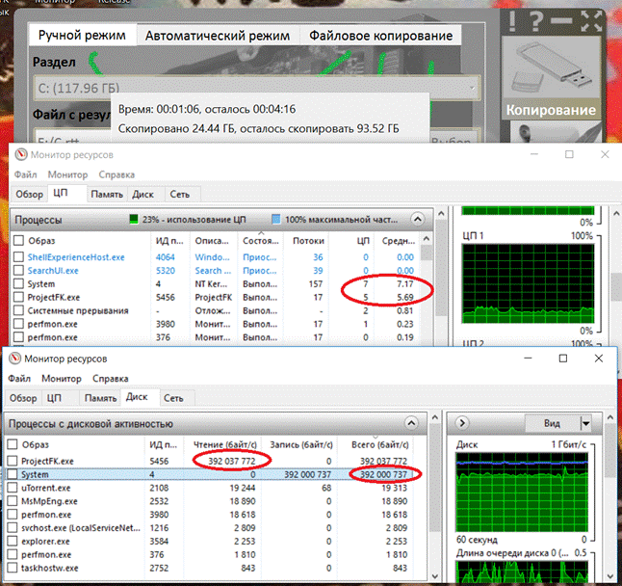Open the Сеть tab in lower monitor
Screen dimensions: 622x586
coord(173,397)
